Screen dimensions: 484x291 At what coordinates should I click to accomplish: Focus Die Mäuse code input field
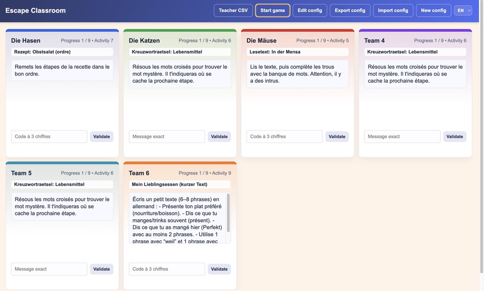click(x=284, y=137)
